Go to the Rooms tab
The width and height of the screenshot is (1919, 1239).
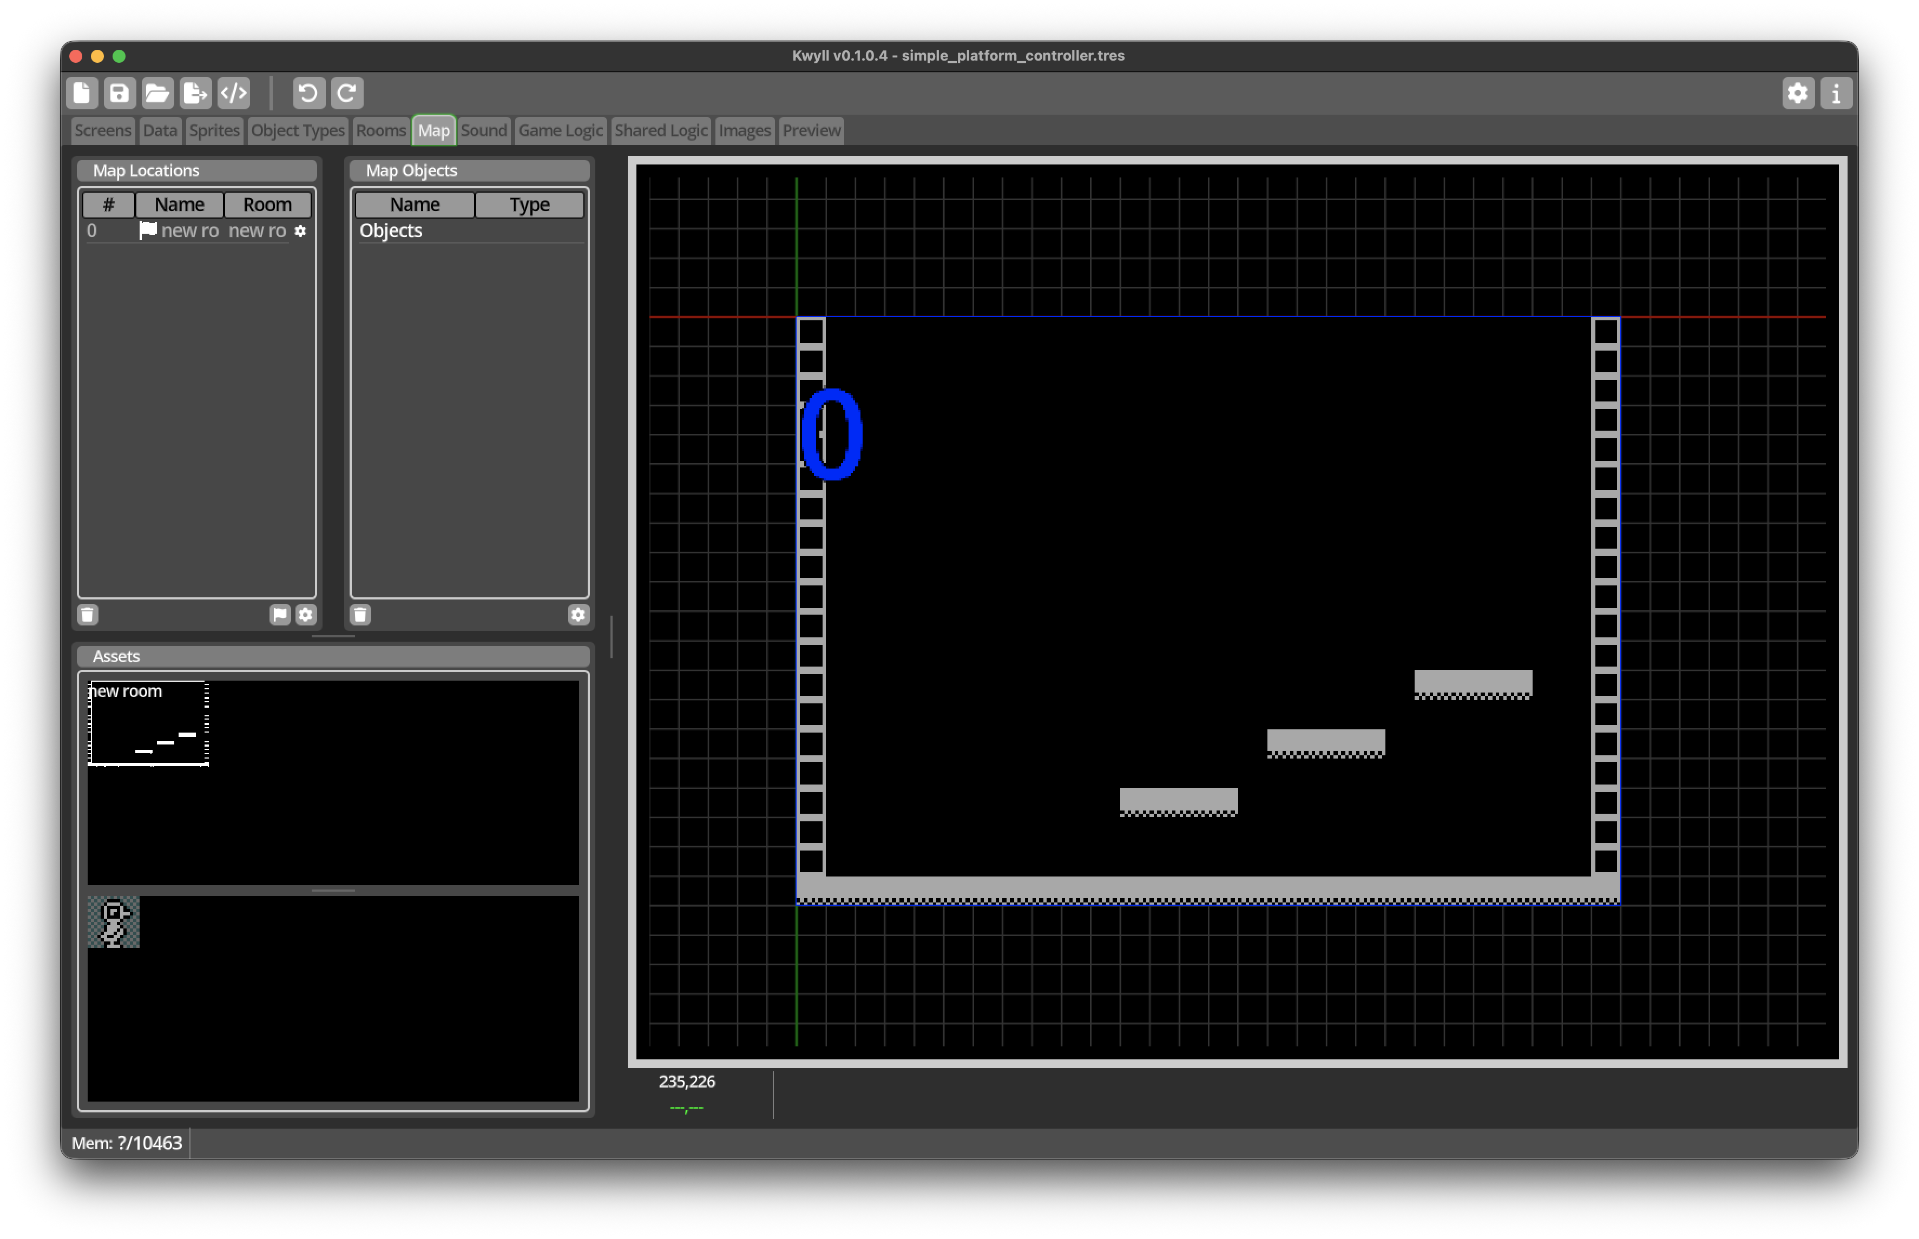click(x=380, y=130)
